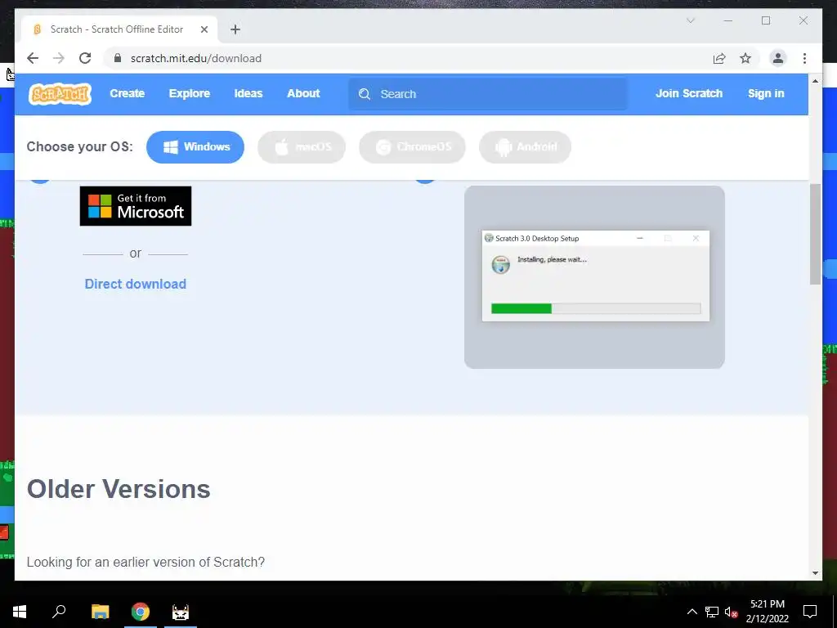Go back to the previous page in Chrome

pos(33,58)
